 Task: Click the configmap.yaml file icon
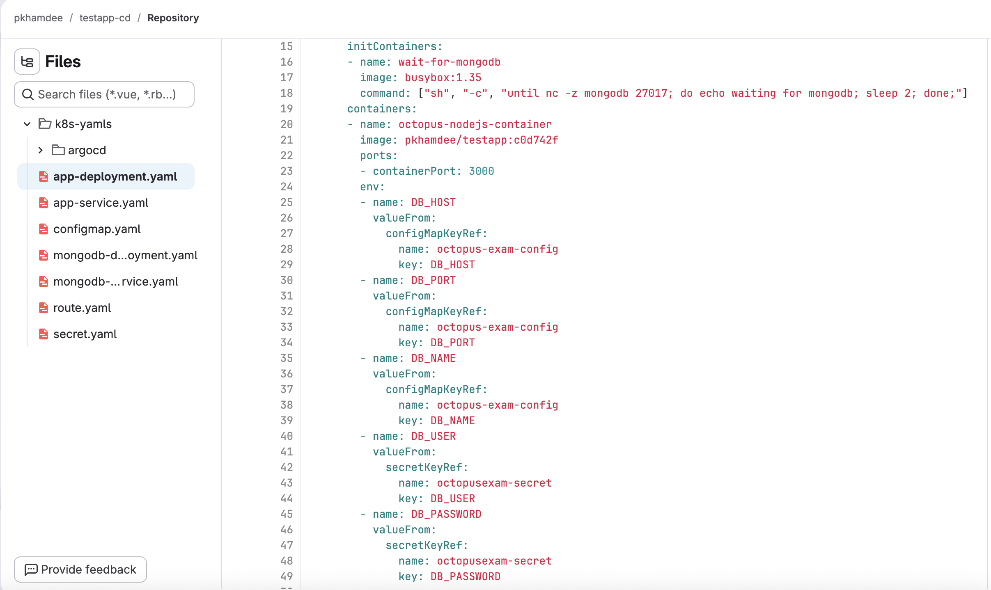point(44,229)
